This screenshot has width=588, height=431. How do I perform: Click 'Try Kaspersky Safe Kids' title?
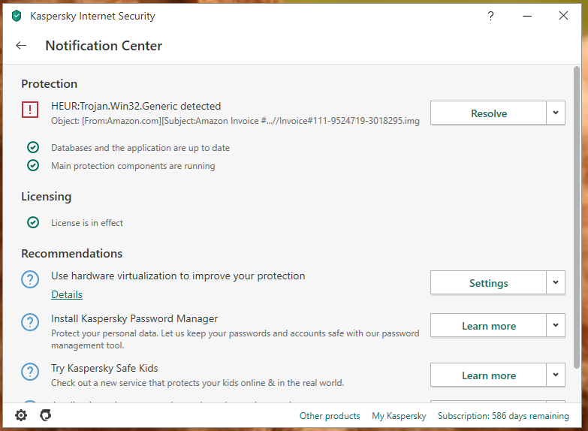pos(104,368)
